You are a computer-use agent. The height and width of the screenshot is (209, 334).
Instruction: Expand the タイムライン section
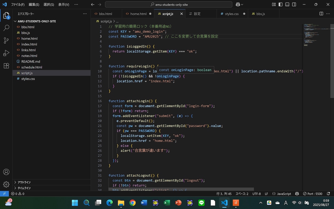click(51, 188)
